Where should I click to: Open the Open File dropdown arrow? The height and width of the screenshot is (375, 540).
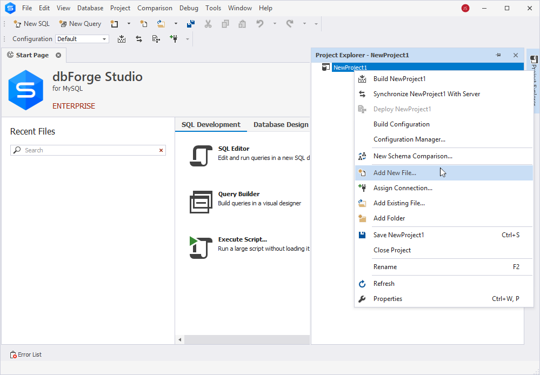[176, 24]
